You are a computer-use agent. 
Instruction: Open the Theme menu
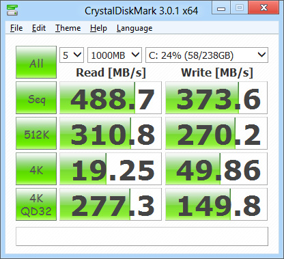68,28
